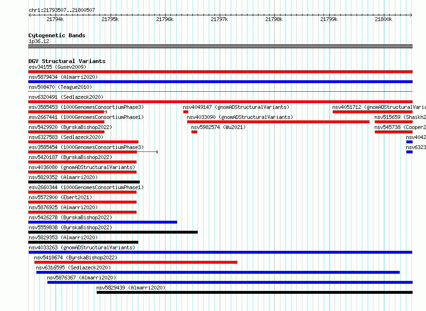Click the 21795k ruler label

(x=110, y=19)
